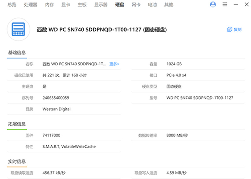
Task: Select the 硬盘 tab
Action: [x=120, y=5]
